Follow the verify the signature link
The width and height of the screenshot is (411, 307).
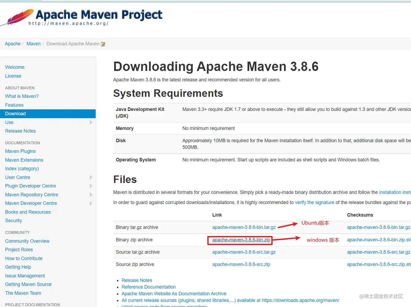coord(315,202)
